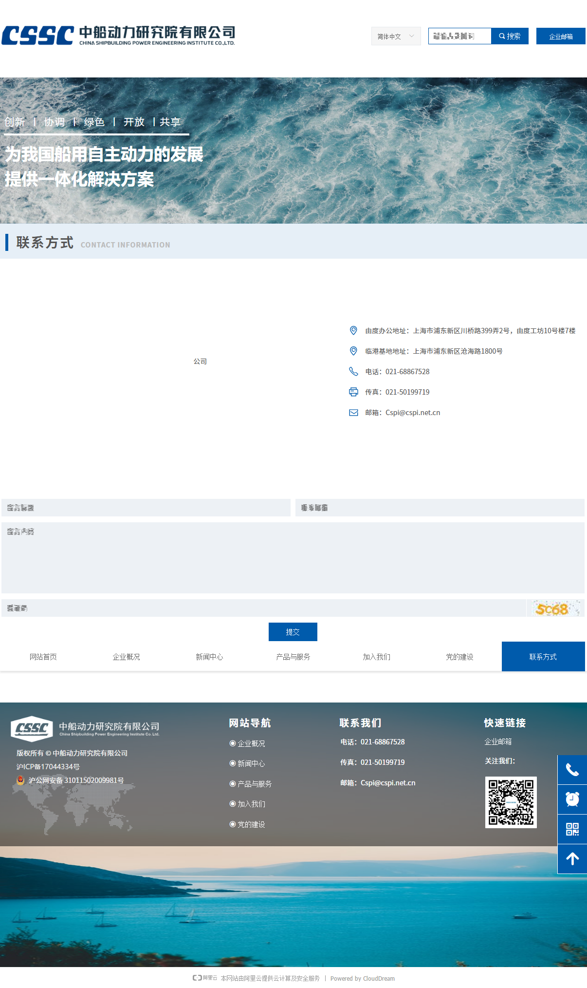This screenshot has height=988, width=587.
Task: Click the fax printer icon
Action: [353, 392]
